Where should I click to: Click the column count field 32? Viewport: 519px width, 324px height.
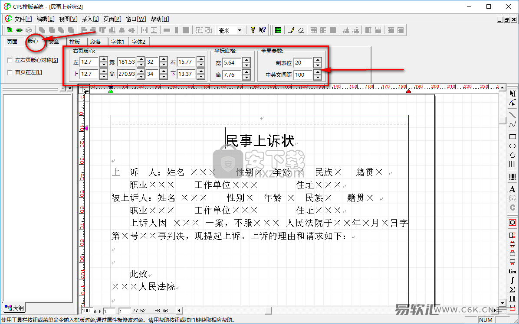[153, 62]
